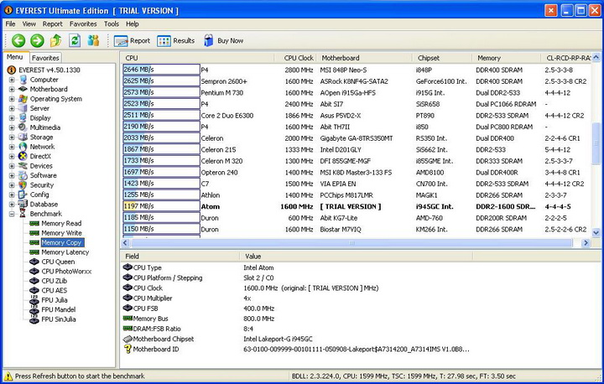The height and width of the screenshot is (384, 604).
Task: Open the users/community toolbar icon
Action: 93,40
